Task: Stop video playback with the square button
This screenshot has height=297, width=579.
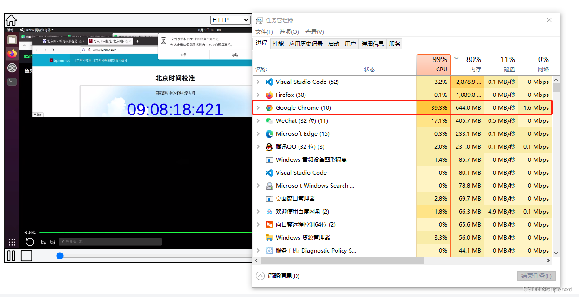Action: pos(26,254)
